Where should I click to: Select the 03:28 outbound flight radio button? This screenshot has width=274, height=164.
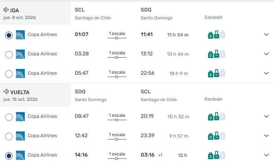point(9,55)
